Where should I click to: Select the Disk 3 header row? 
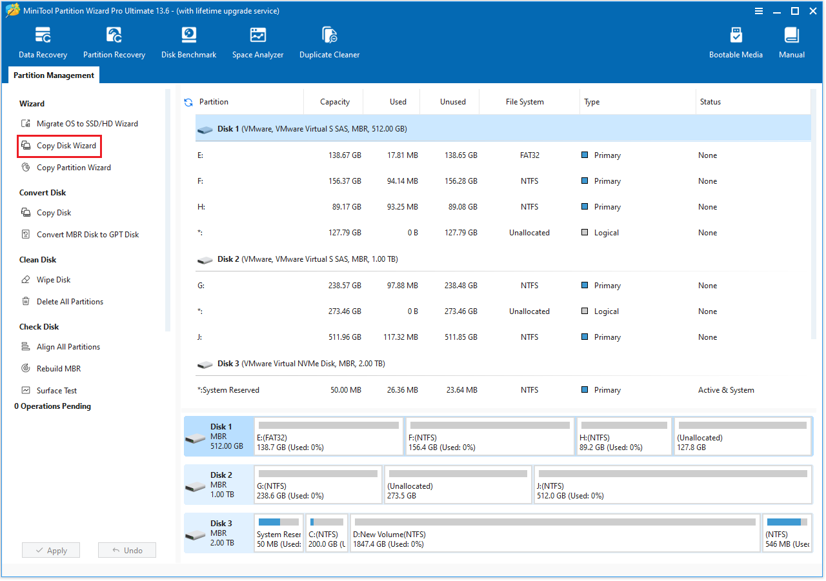tap(503, 364)
